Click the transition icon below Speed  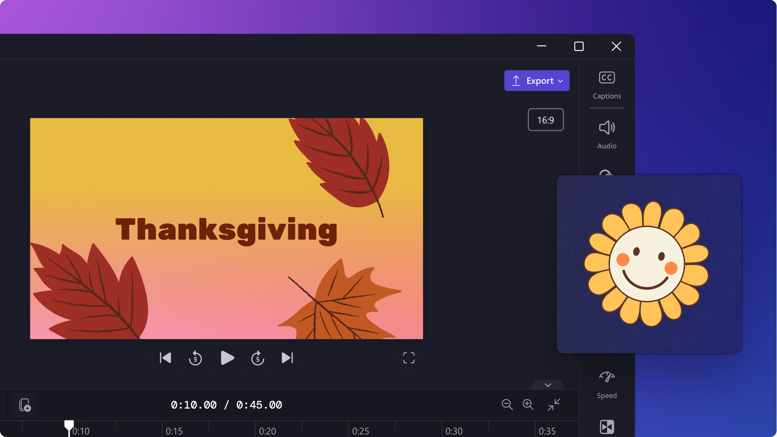tap(607, 427)
